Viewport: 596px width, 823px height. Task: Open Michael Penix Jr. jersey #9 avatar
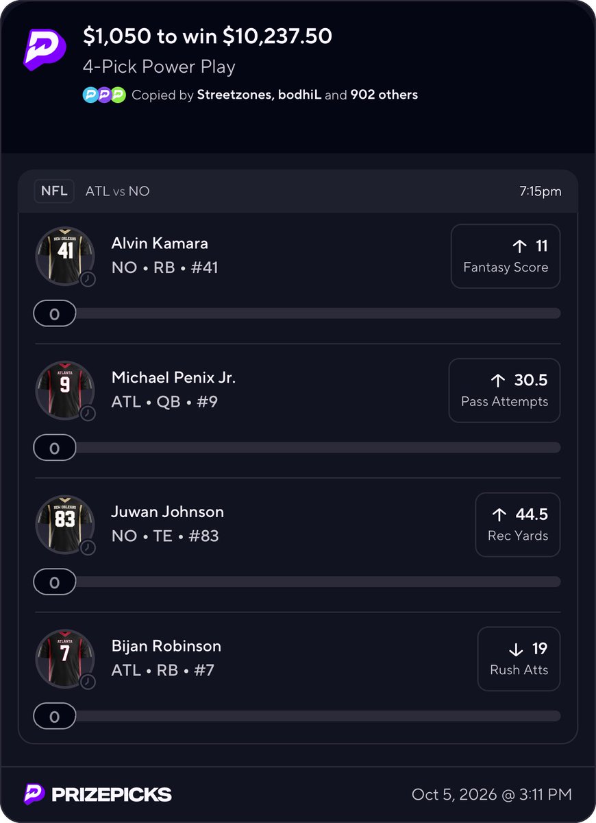tap(65, 390)
